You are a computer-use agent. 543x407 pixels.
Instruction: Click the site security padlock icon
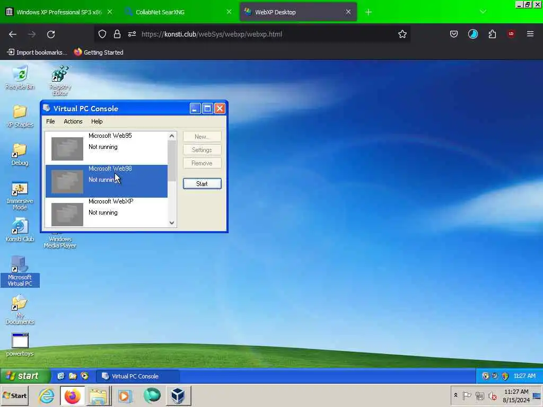117,34
